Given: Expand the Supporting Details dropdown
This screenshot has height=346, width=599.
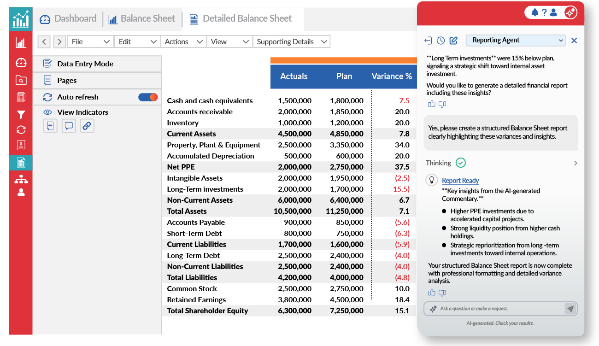Looking at the screenshot, I should coord(291,42).
